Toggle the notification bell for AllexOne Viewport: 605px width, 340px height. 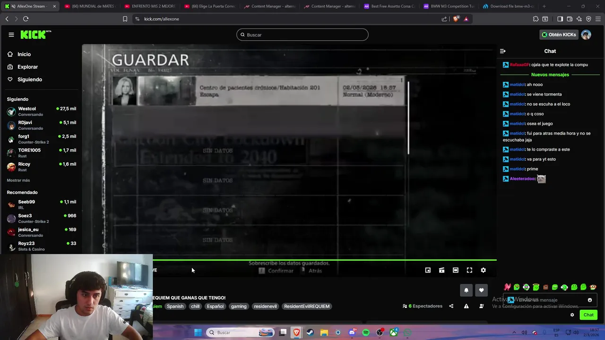pyautogui.click(x=466, y=290)
